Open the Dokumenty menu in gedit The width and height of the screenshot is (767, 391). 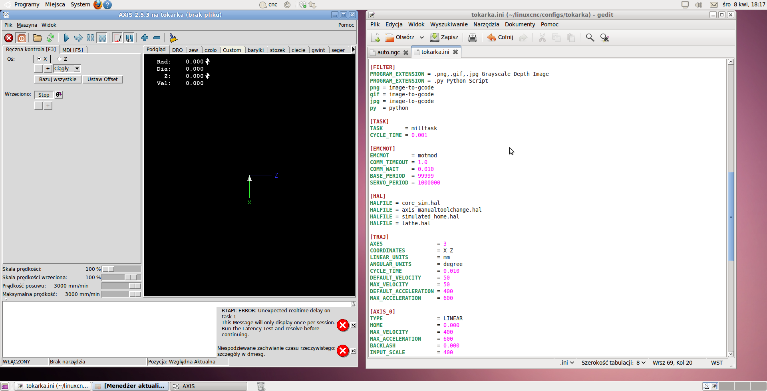[520, 24]
